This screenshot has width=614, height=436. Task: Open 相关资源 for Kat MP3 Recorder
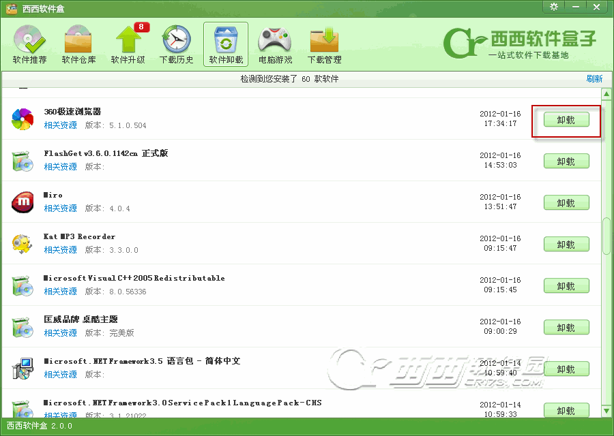coord(60,249)
